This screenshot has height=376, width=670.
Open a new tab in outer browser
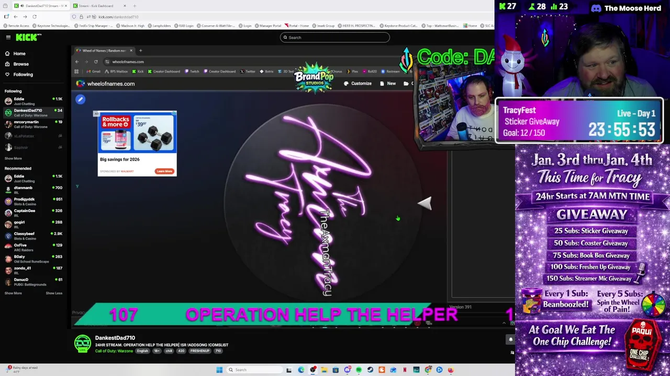pyautogui.click(x=135, y=6)
